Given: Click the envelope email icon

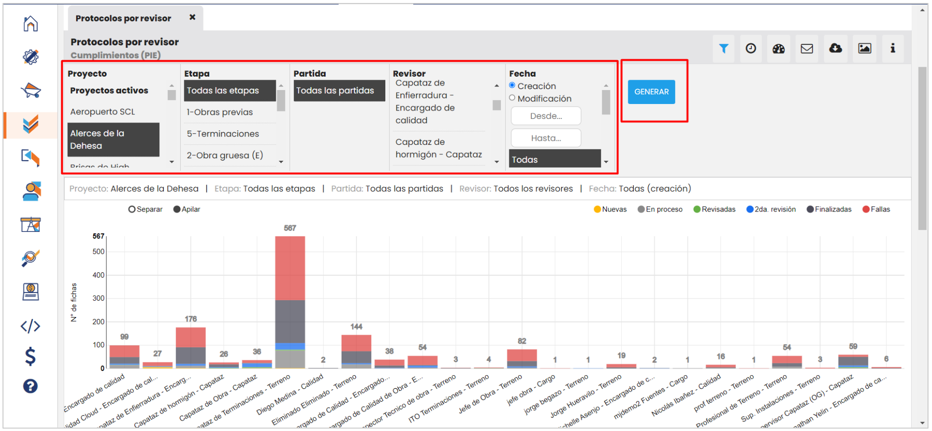Looking at the screenshot, I should point(807,48).
